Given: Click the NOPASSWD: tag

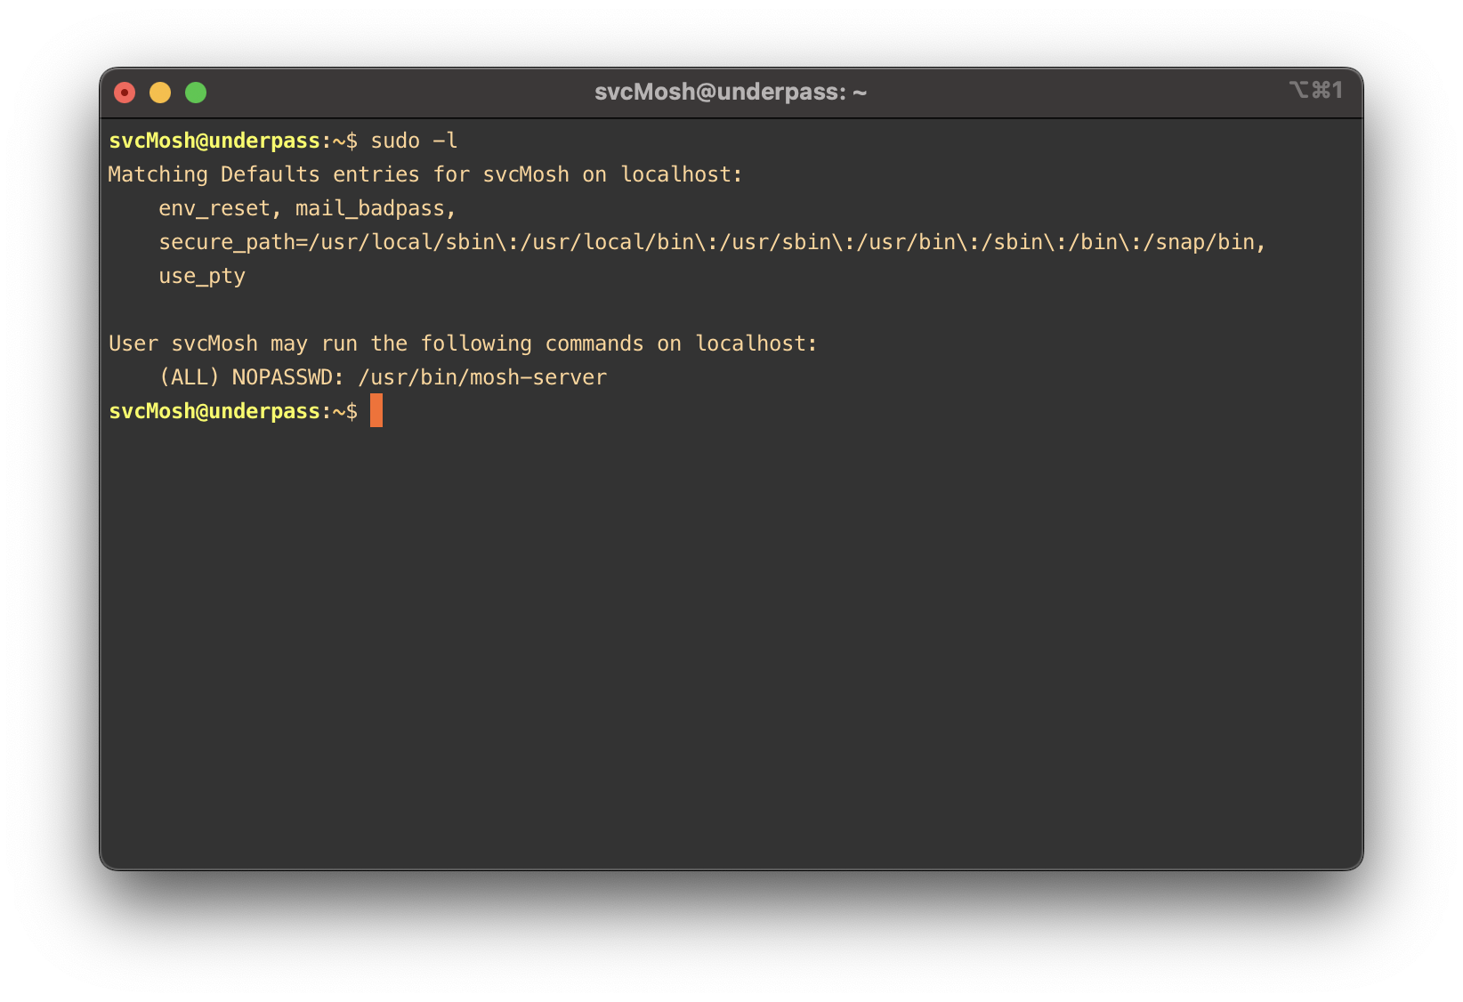Looking at the screenshot, I should pos(287,377).
